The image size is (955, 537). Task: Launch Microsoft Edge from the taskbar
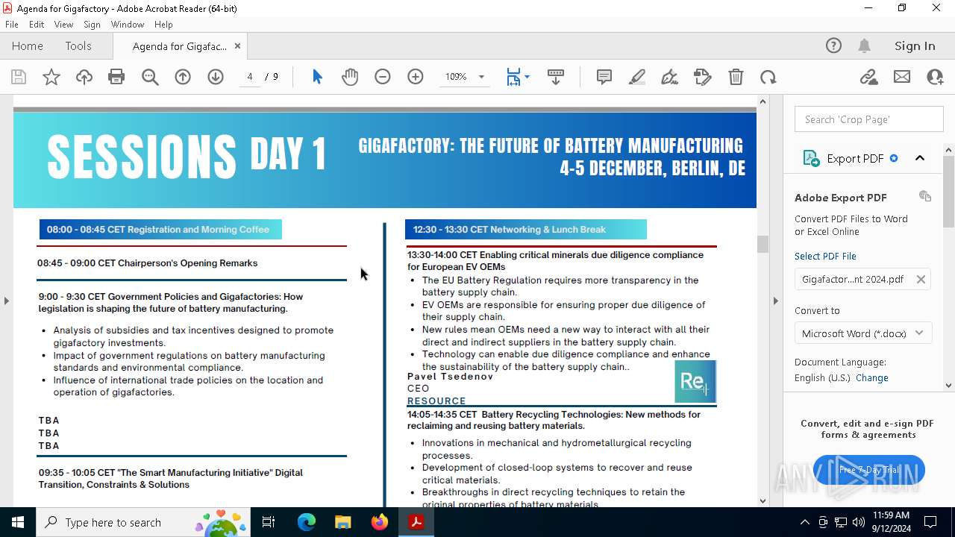307,522
